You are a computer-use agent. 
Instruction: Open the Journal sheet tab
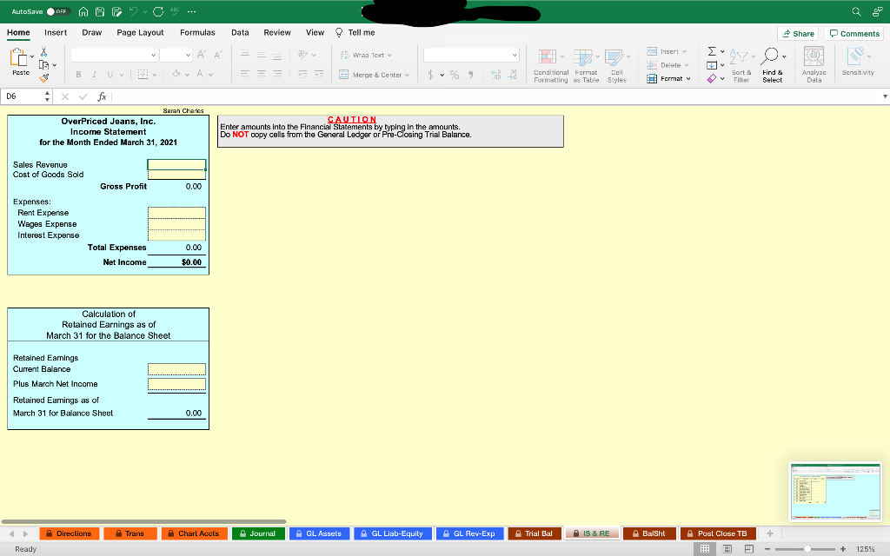(x=258, y=533)
